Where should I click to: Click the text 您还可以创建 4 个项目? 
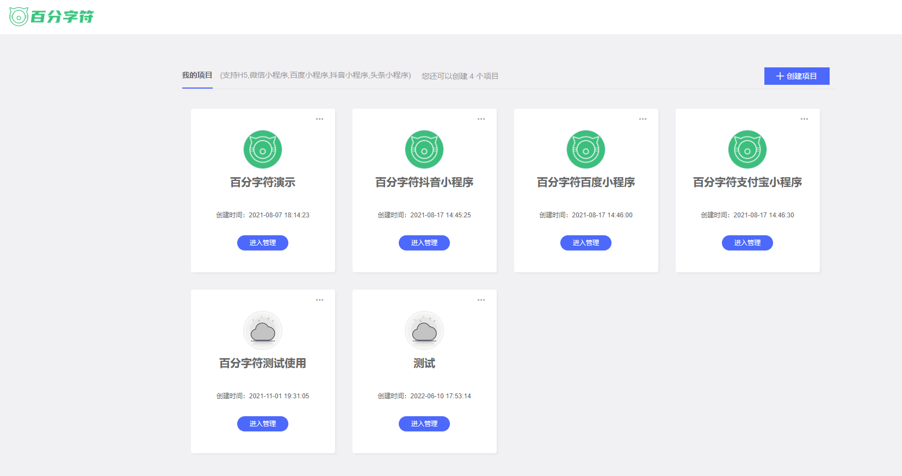460,76
